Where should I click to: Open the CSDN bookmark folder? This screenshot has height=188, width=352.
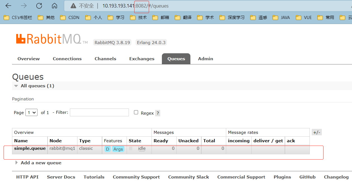point(70,17)
